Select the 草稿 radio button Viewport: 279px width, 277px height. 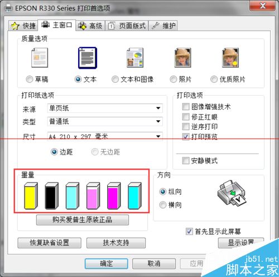coord(30,79)
